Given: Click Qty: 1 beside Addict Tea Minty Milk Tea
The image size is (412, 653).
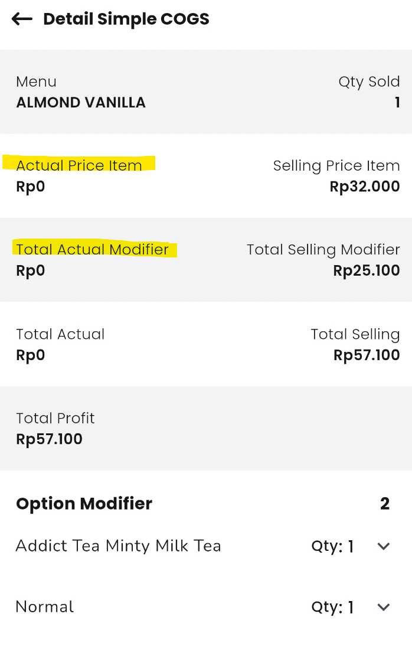Looking at the screenshot, I should tap(332, 547).
